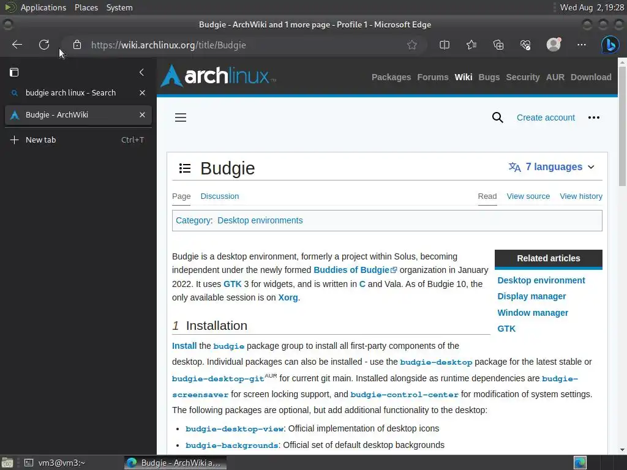Open the wiki personal tools ellipsis menu
The width and height of the screenshot is (627, 470).
594,117
